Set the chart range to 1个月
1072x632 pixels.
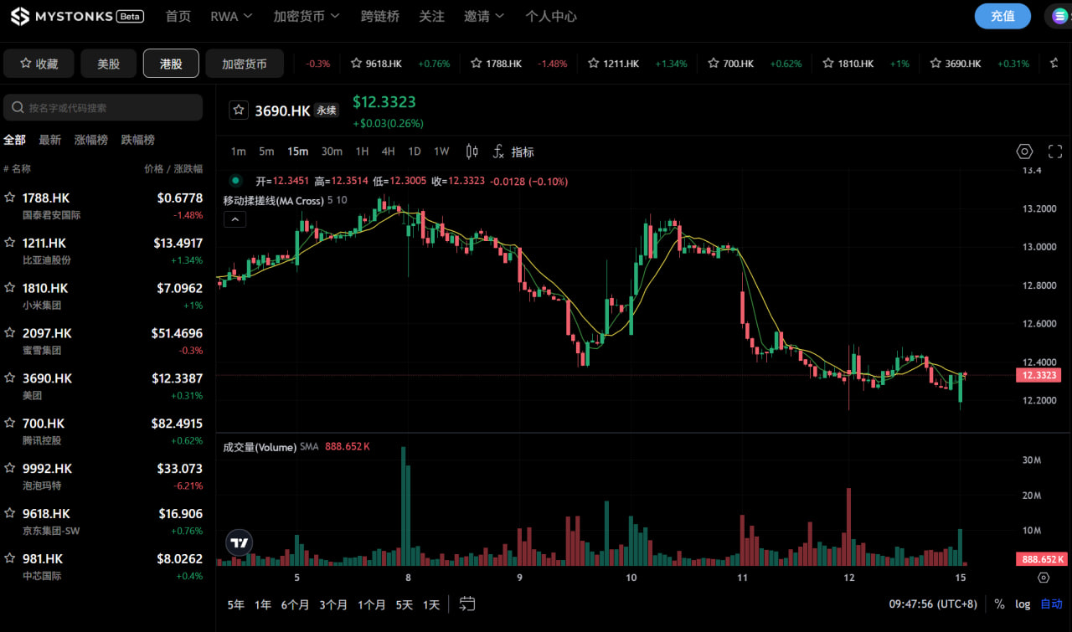pos(371,604)
